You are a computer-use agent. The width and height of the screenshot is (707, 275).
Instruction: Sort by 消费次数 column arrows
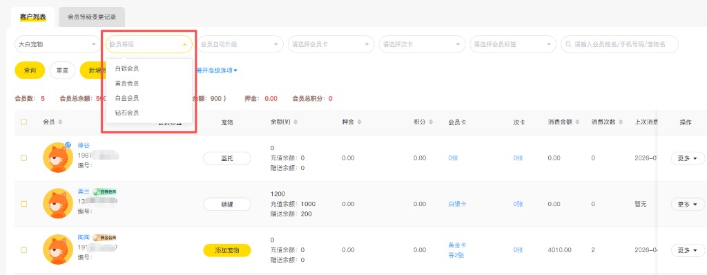click(x=621, y=122)
